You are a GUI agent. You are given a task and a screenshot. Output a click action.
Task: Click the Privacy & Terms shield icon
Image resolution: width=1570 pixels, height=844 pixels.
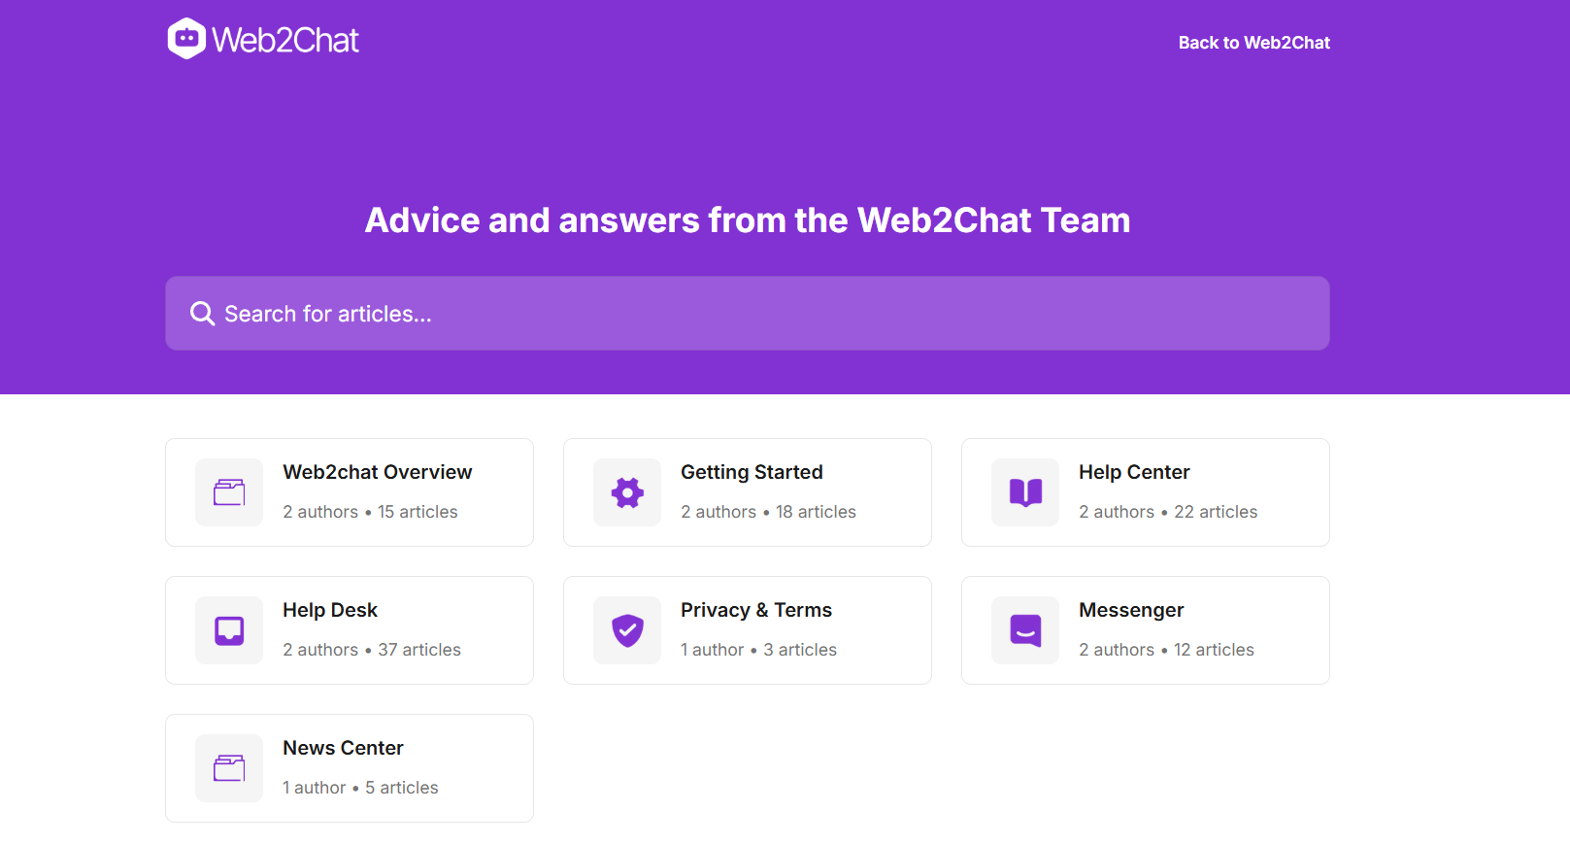pos(627,630)
